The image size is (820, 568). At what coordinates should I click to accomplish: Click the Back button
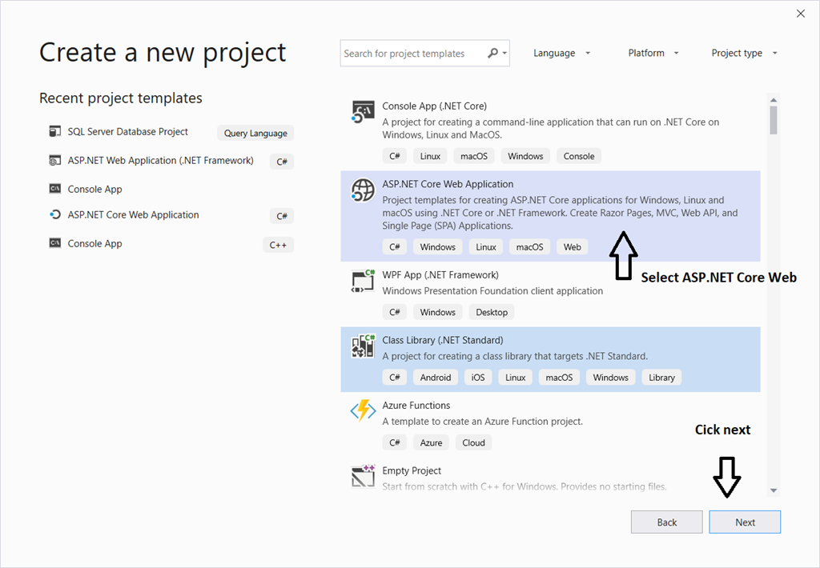point(666,521)
